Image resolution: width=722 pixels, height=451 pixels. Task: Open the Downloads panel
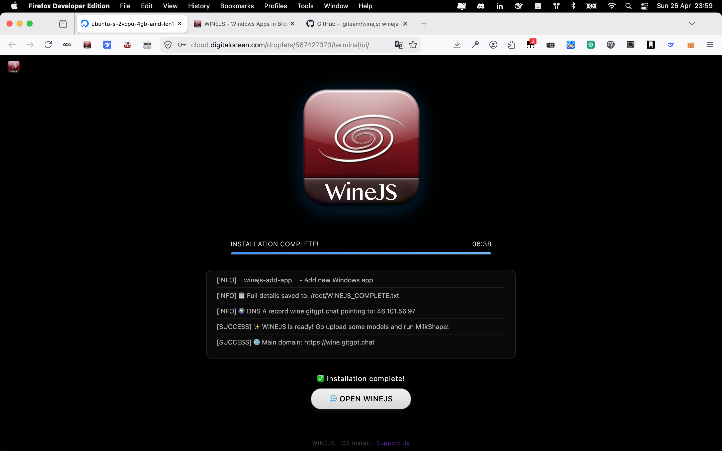click(457, 45)
